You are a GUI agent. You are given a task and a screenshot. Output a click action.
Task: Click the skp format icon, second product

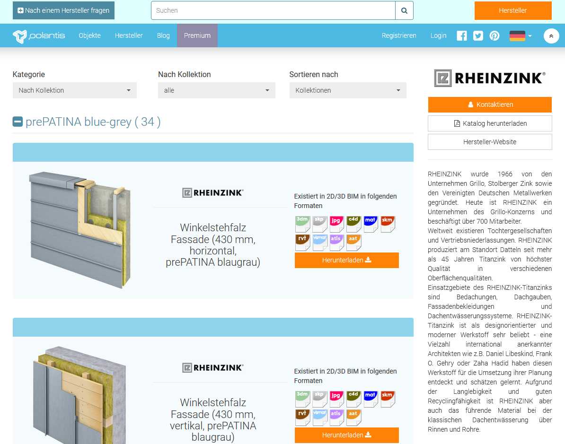(319, 399)
